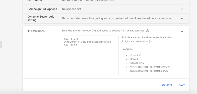197x94 pixels.
Task: Select example address 123.4.5.*
Action: [x=134, y=59]
